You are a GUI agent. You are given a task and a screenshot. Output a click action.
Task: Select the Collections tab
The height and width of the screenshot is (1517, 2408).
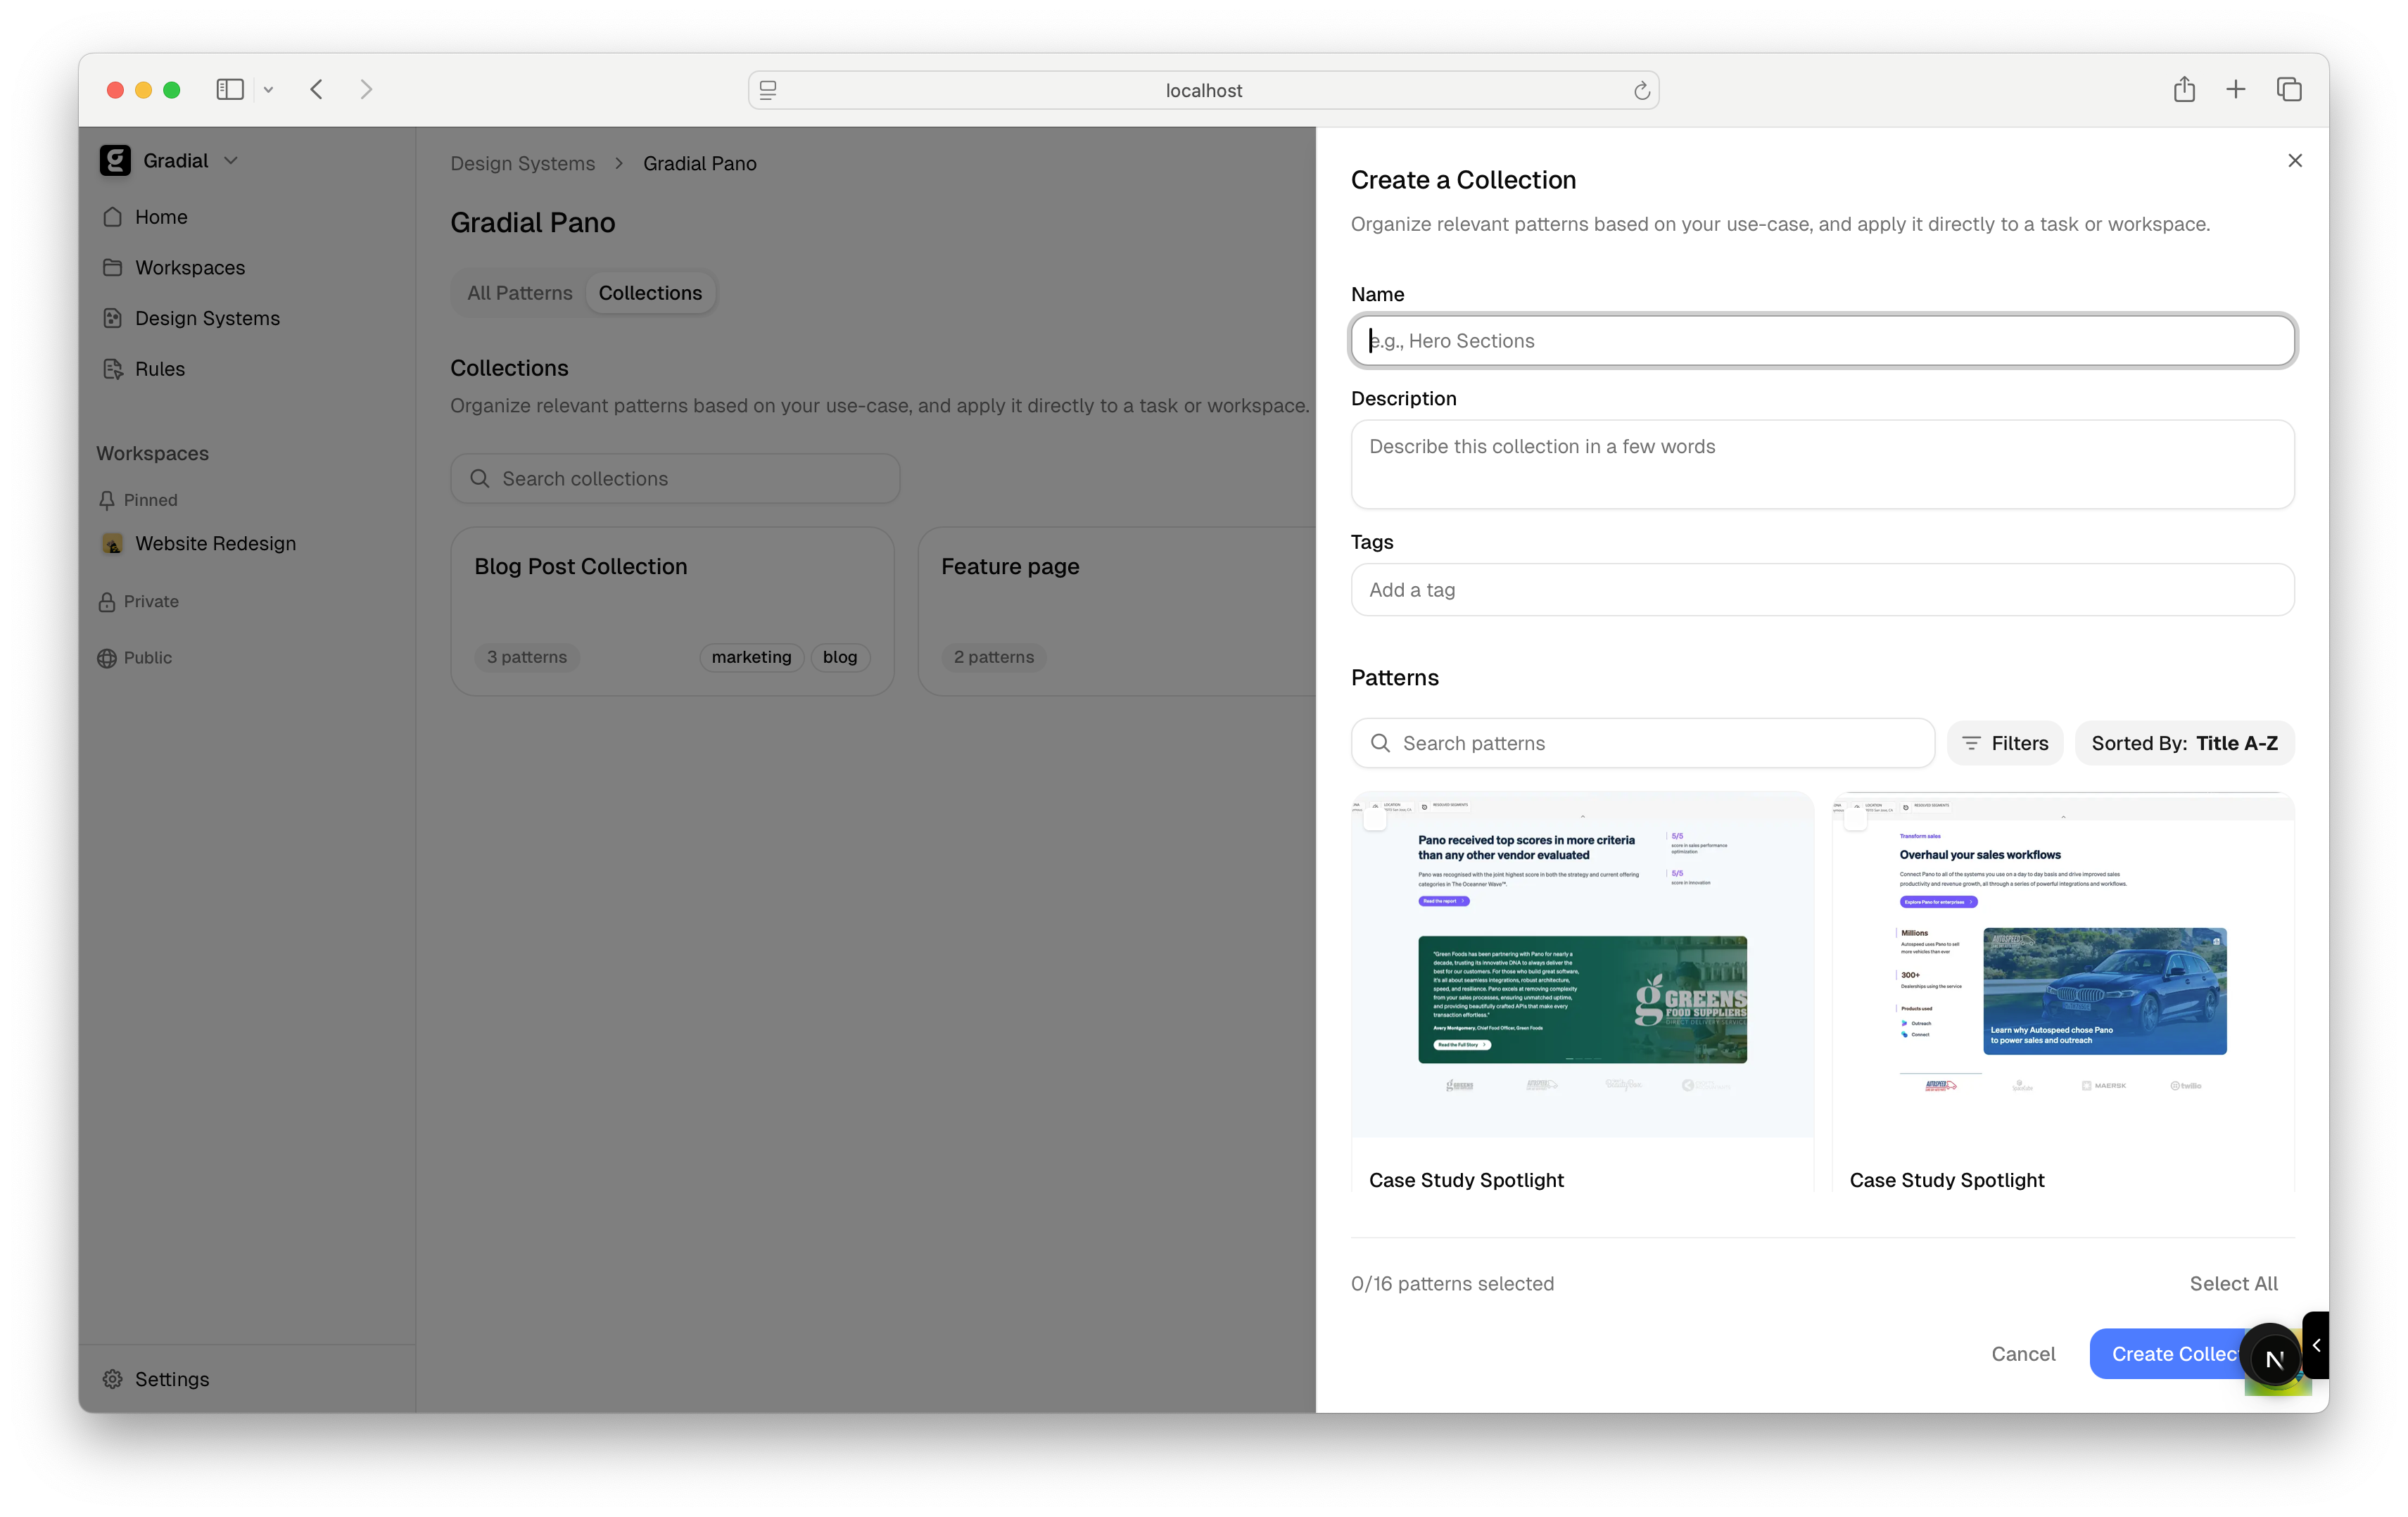650,293
